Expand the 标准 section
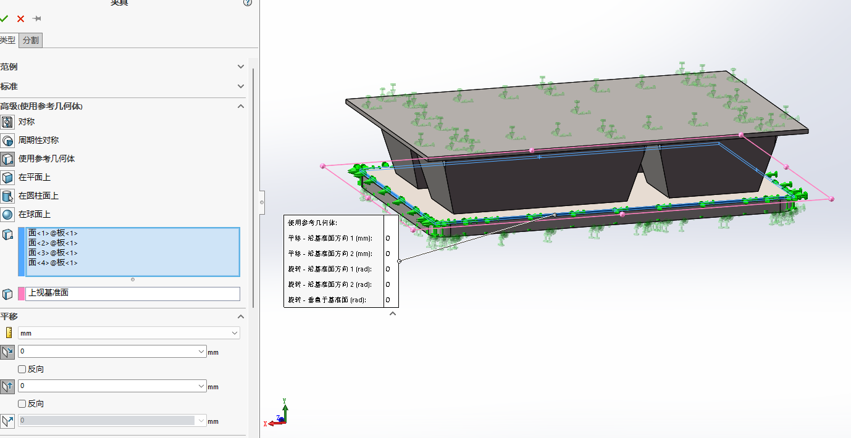Image resolution: width=851 pixels, height=438 pixels. click(241, 86)
